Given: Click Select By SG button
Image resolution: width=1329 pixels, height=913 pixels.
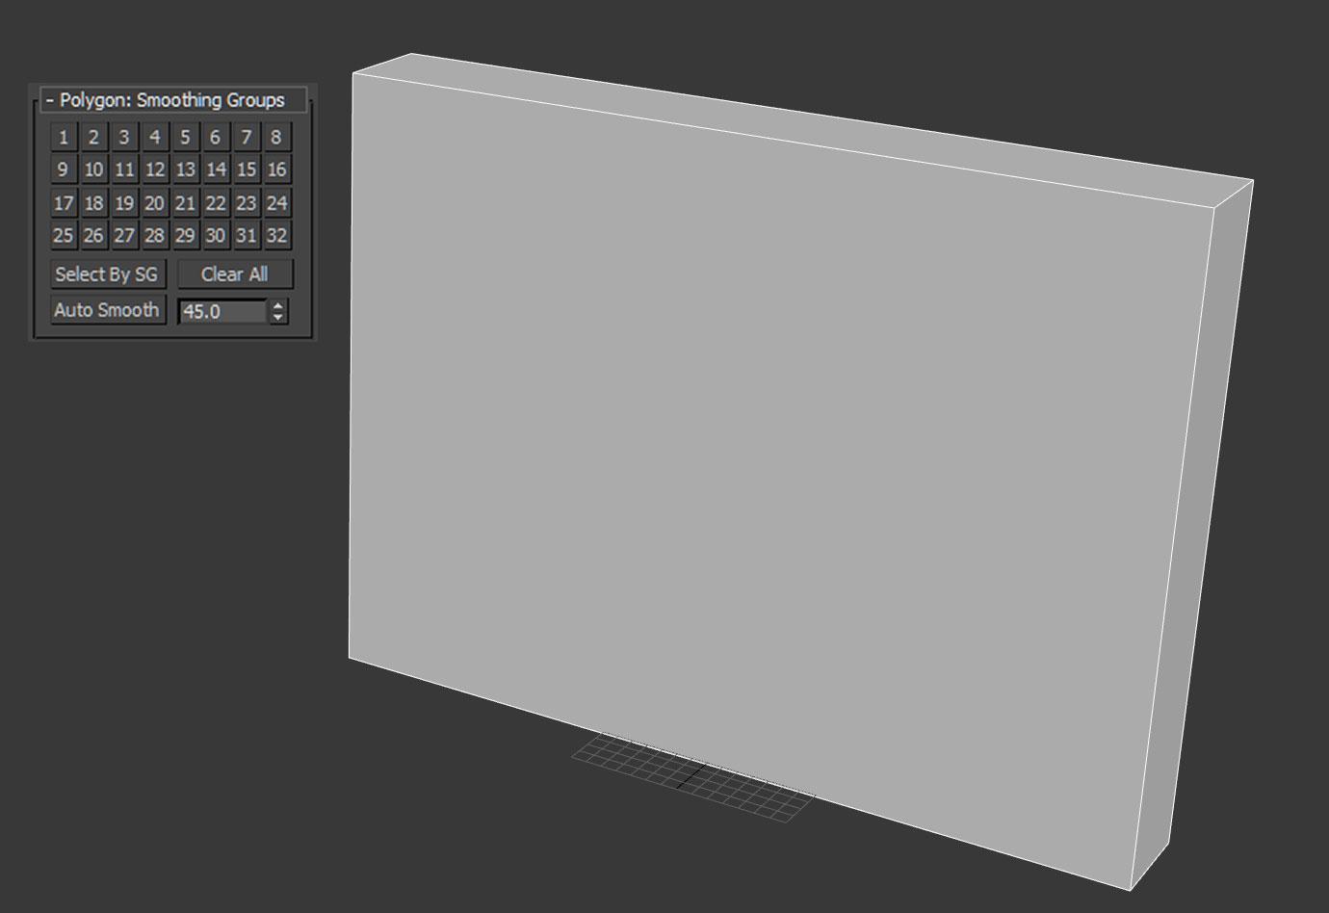Looking at the screenshot, I should [x=108, y=274].
